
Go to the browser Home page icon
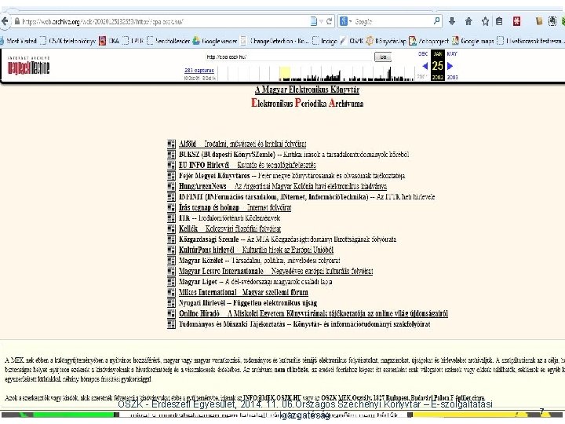tap(468, 21)
